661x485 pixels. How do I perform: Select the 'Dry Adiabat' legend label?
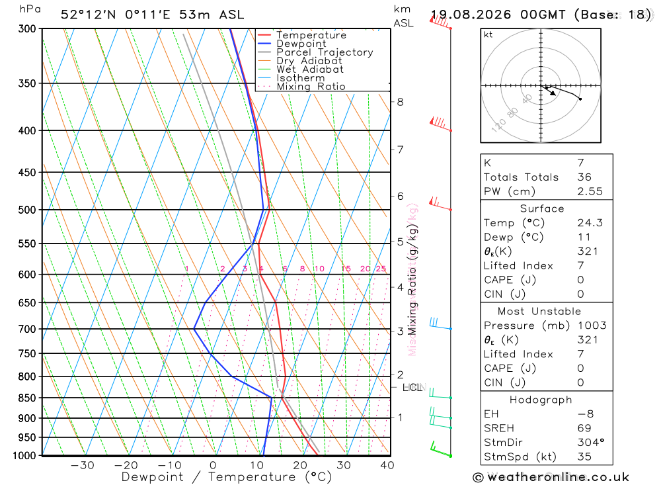pos(309,61)
